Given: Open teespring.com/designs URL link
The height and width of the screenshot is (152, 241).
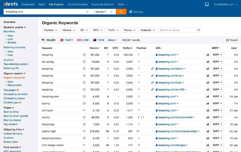Looking at the screenshot, I should [172, 145].
